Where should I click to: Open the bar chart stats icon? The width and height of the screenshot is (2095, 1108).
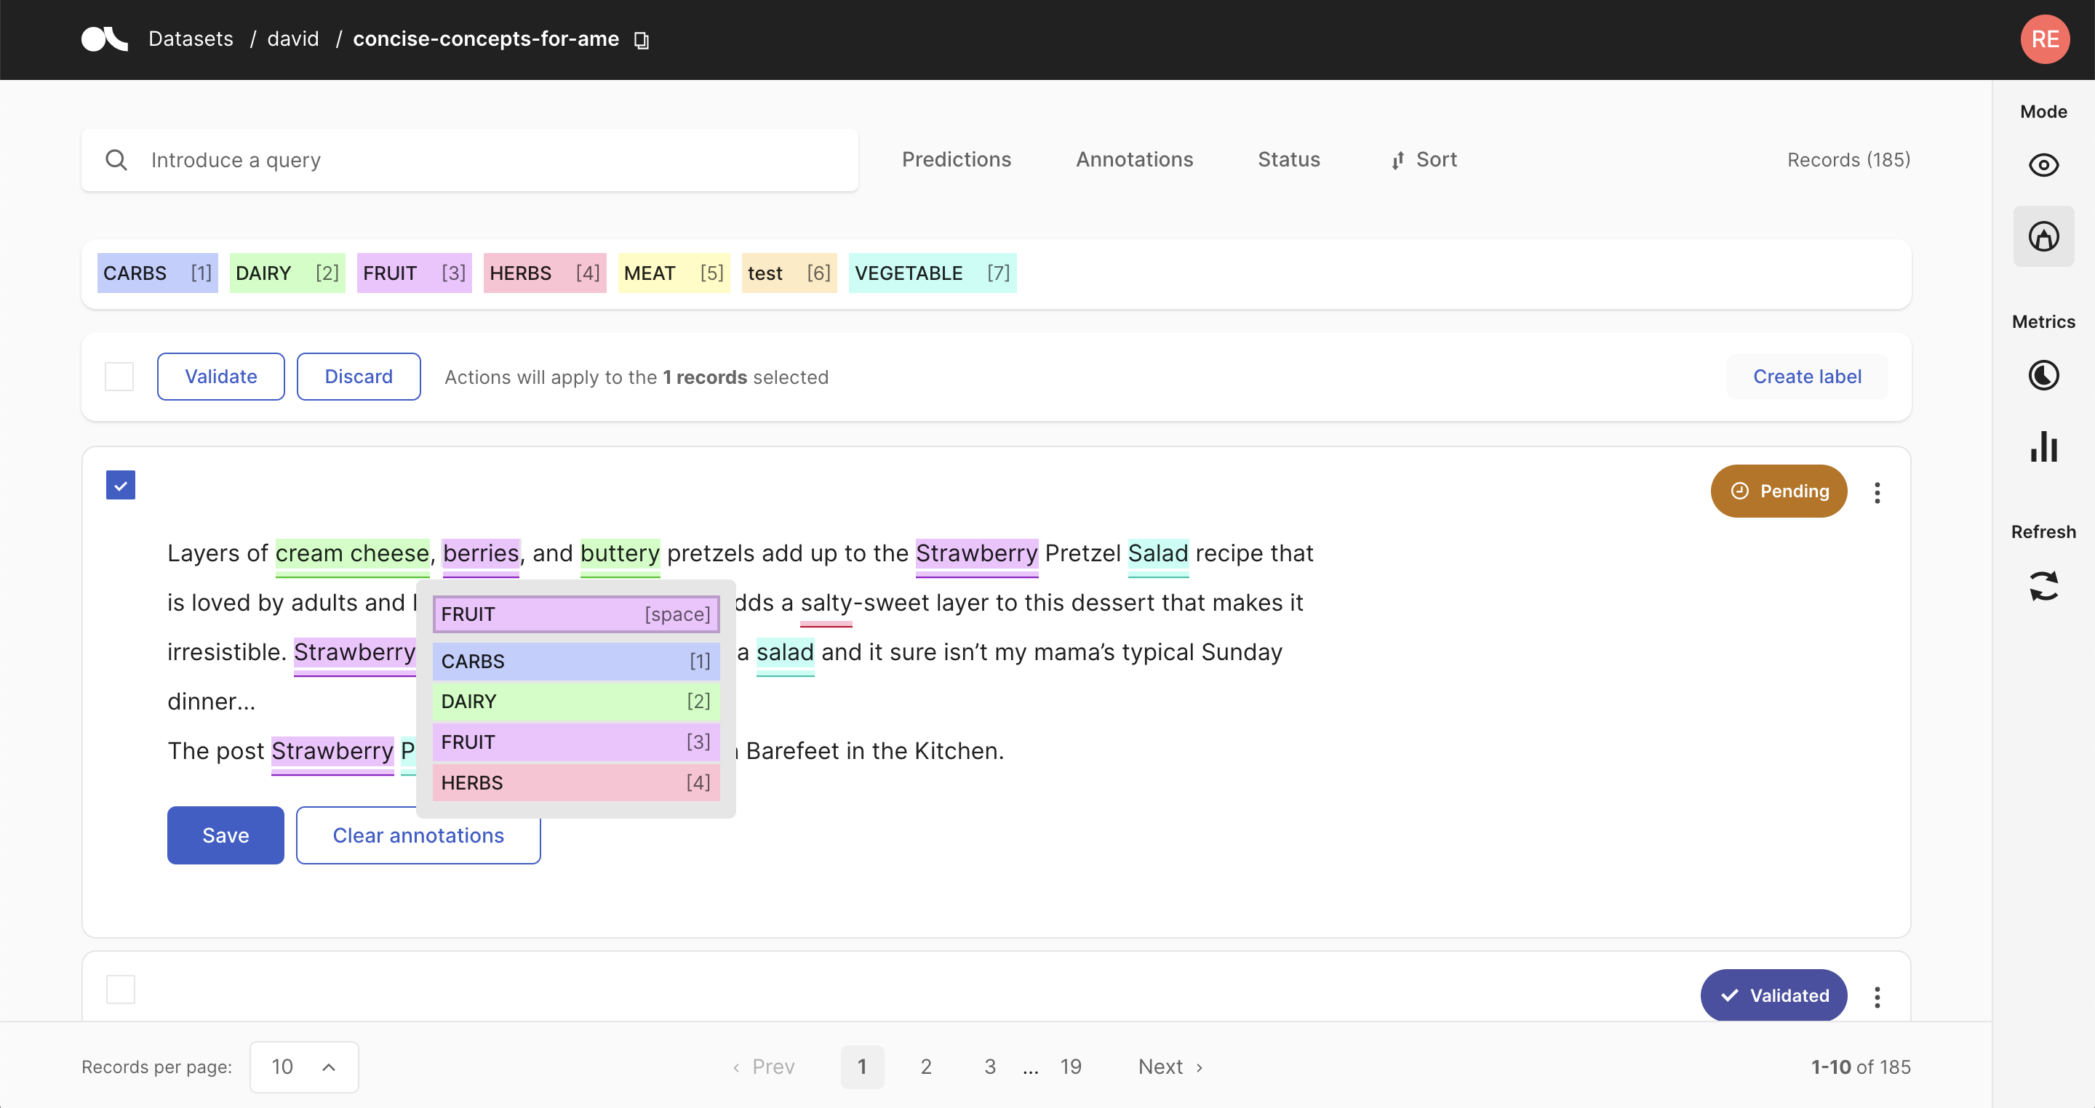pos(2043,446)
